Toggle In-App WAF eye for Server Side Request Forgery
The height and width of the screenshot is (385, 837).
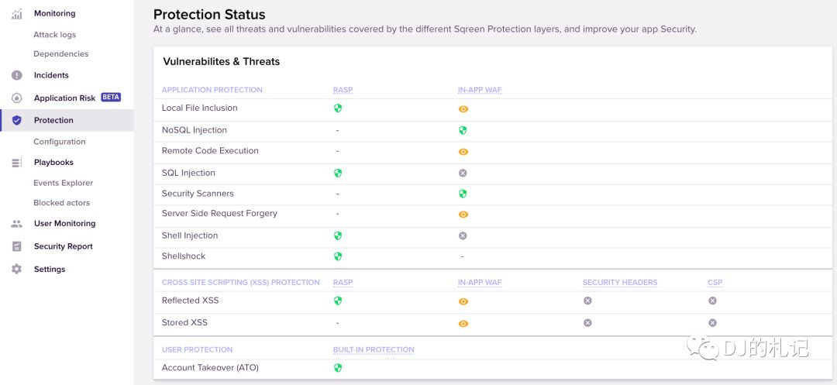463,215
